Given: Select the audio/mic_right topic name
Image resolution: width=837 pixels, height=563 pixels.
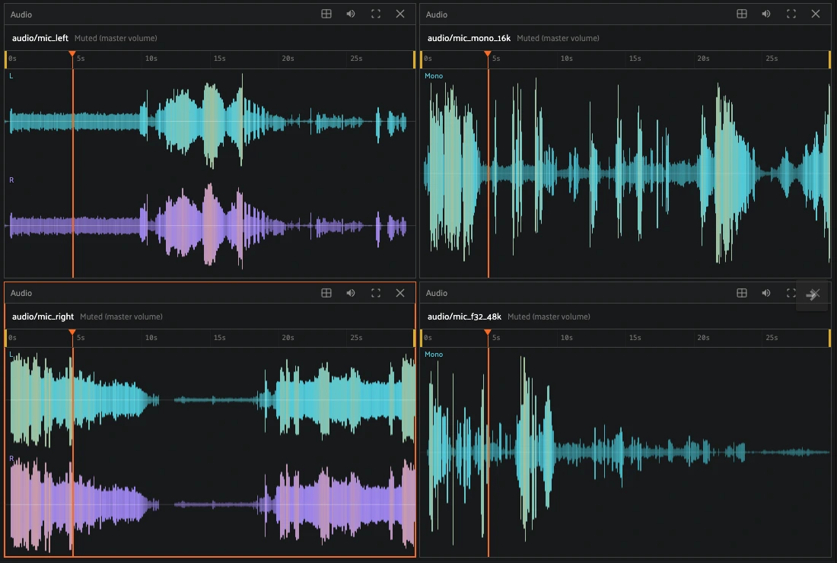Looking at the screenshot, I should (x=43, y=316).
